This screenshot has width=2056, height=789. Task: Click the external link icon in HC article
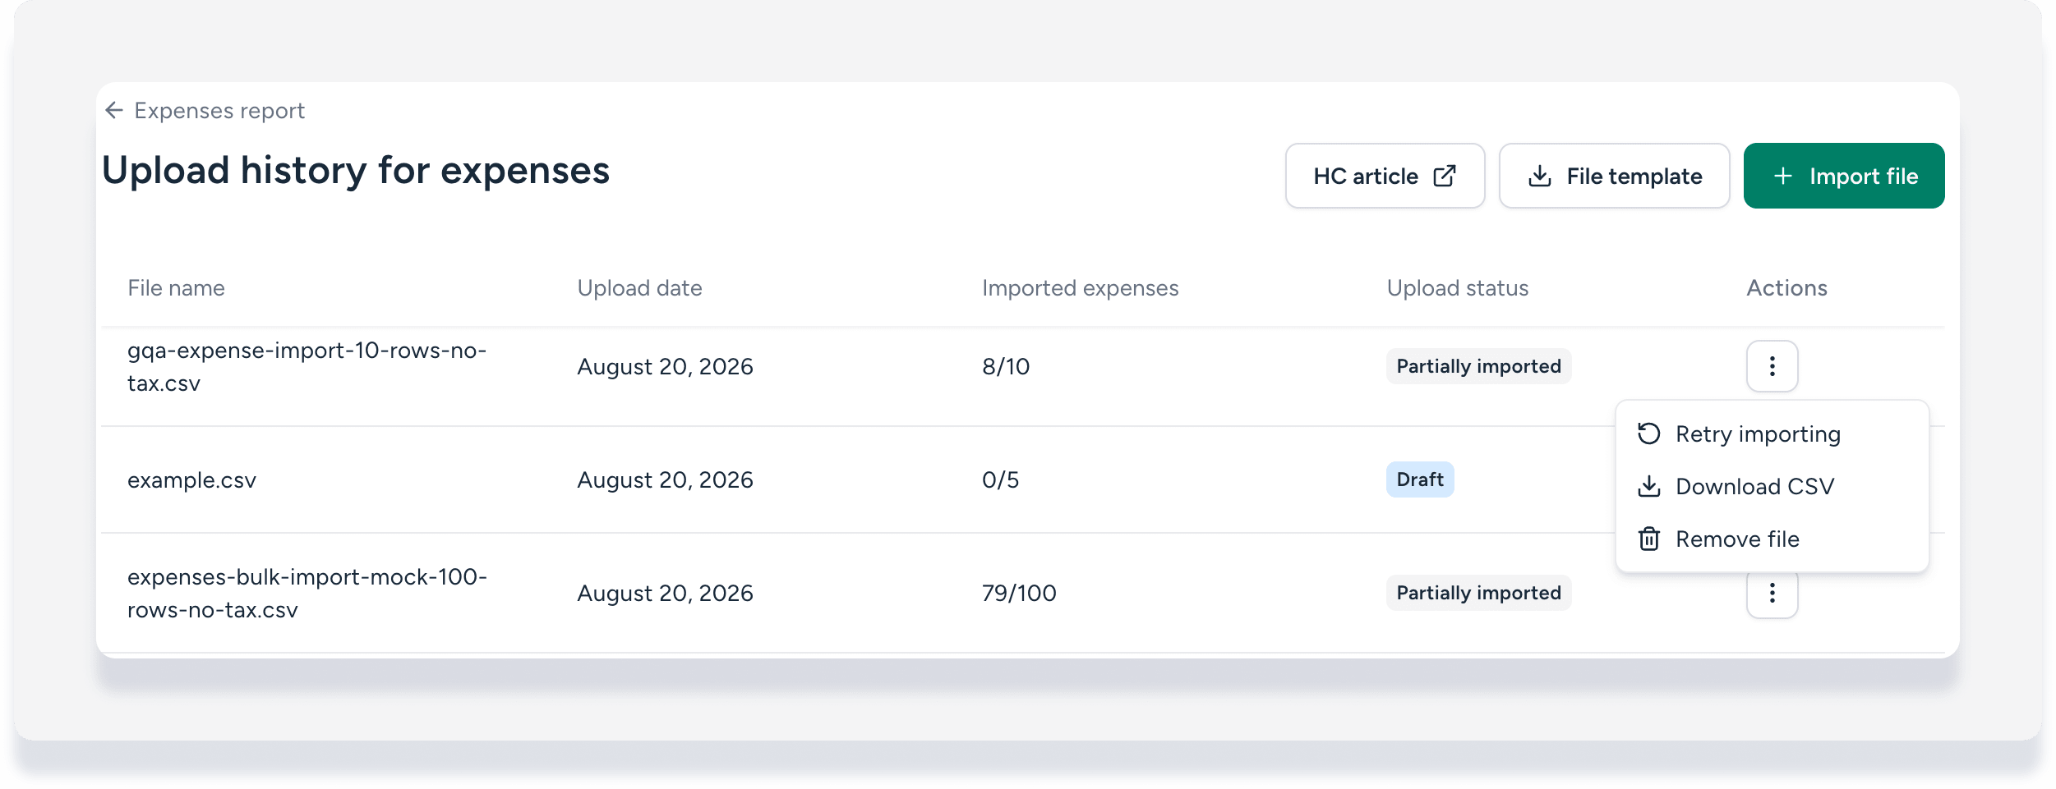[1445, 176]
